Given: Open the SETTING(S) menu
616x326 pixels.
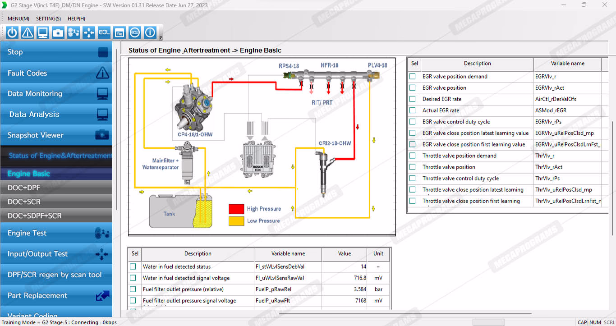Looking at the screenshot, I should pyautogui.click(x=48, y=18).
